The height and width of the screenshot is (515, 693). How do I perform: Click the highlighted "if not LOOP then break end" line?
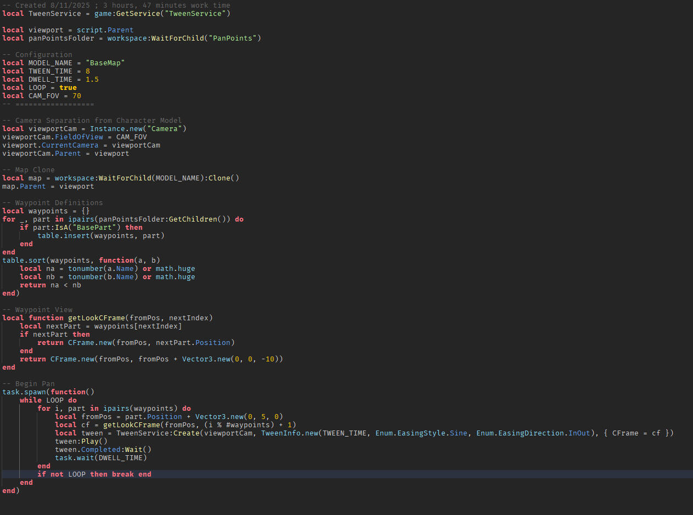(x=94, y=474)
